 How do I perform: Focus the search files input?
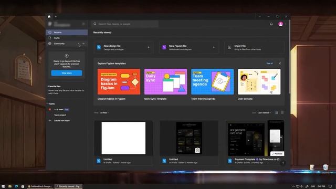tap(125, 24)
